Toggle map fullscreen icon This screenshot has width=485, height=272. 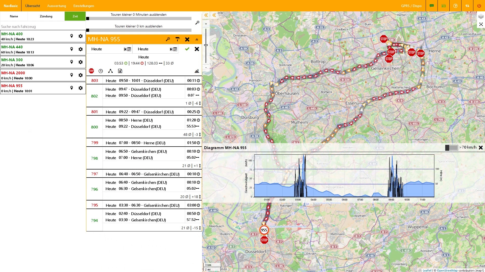pyautogui.click(x=481, y=24)
